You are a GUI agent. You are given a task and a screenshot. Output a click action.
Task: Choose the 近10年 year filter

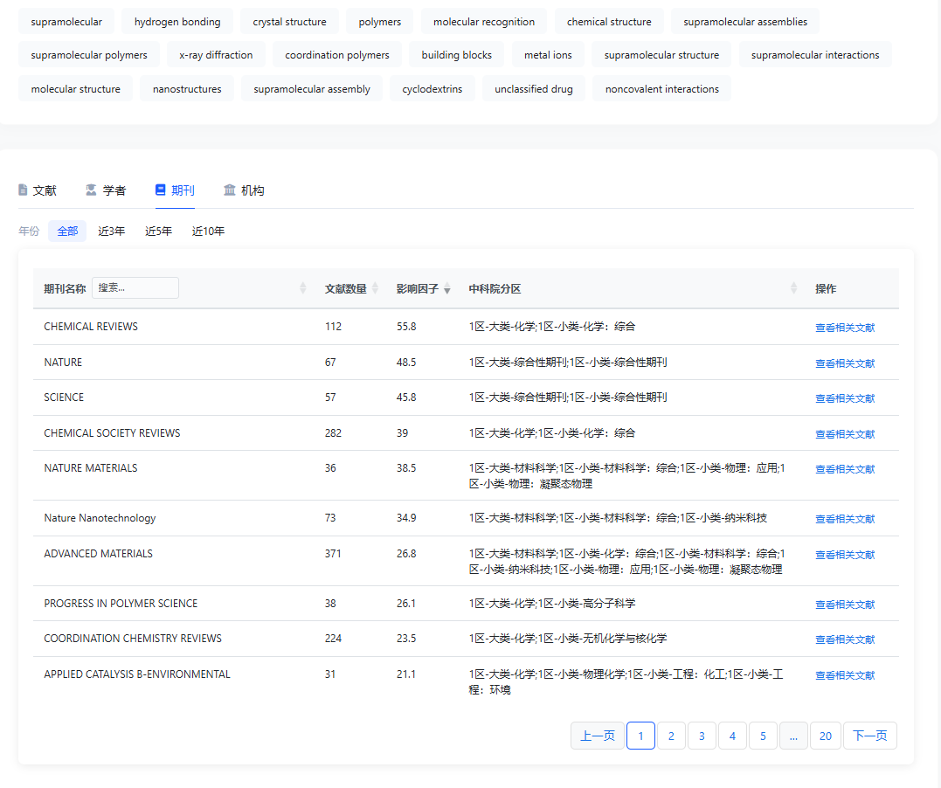(x=208, y=232)
